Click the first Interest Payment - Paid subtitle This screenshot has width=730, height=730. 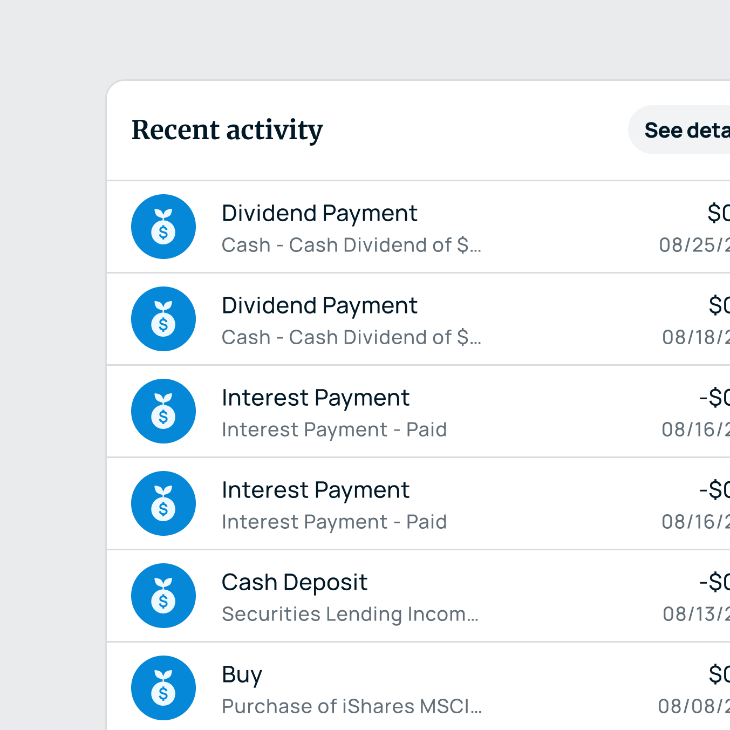coord(334,429)
